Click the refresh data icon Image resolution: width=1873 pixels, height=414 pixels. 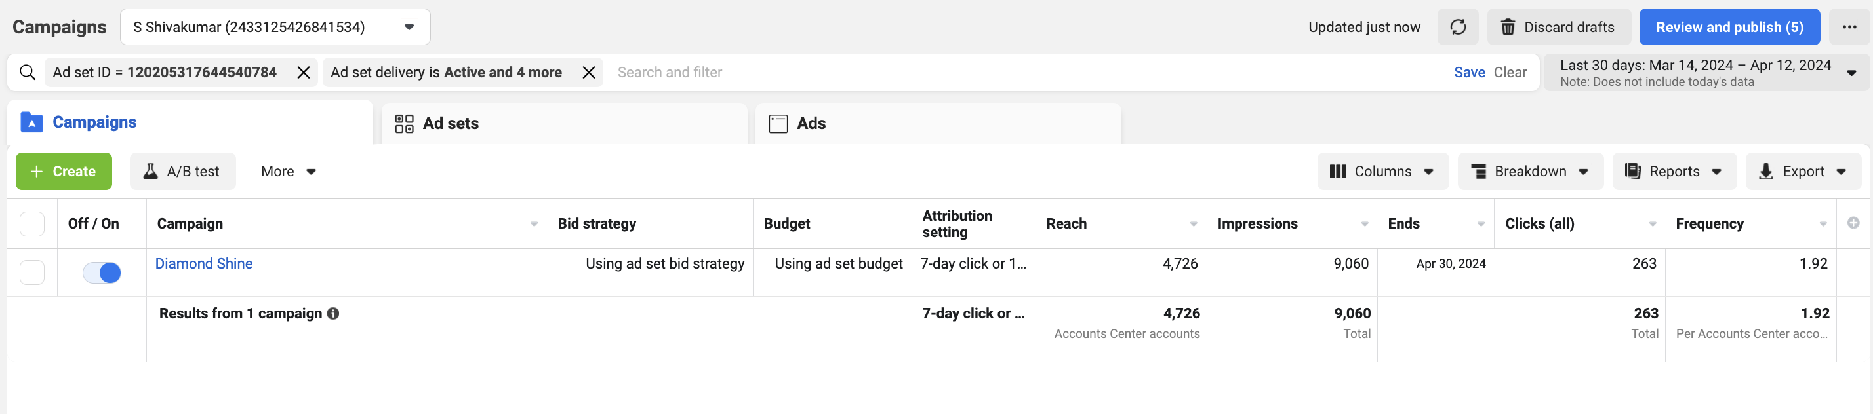click(1458, 27)
